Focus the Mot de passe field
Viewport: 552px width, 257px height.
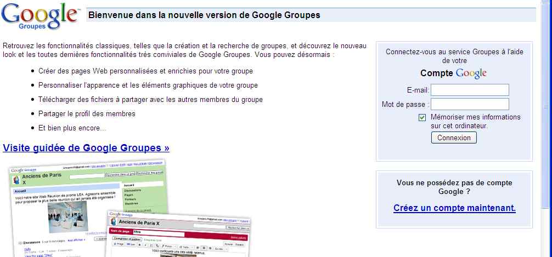(470, 104)
